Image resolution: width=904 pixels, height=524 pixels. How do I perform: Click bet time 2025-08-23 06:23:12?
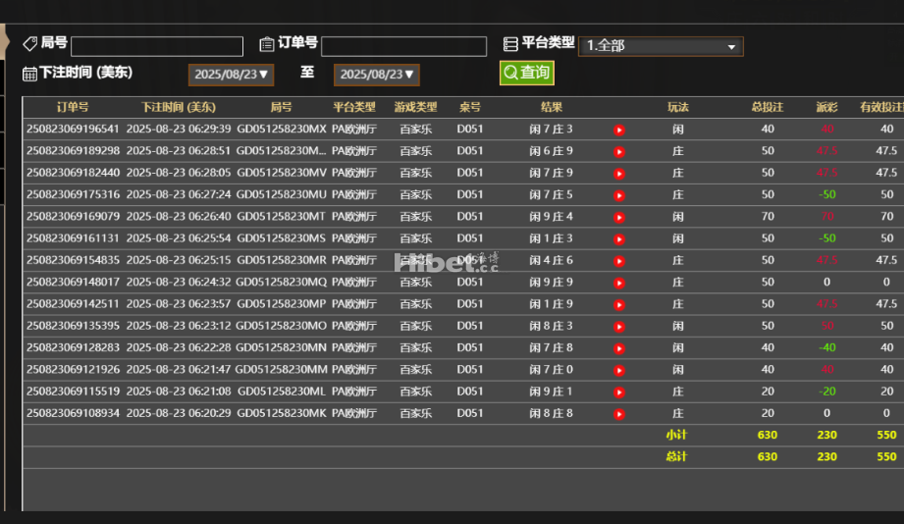(179, 326)
